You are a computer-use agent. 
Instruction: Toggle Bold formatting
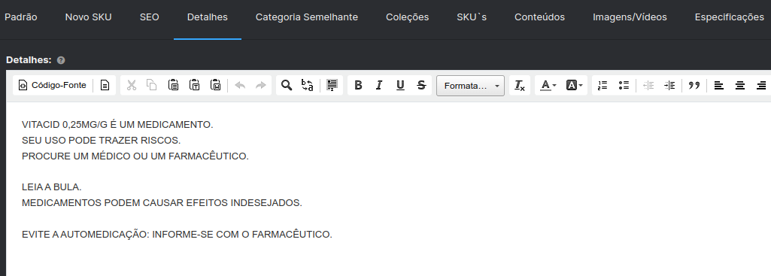click(358, 85)
